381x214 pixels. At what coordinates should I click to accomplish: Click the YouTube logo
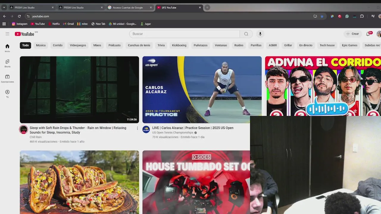tap(25, 34)
